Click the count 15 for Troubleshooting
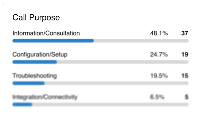 point(184,76)
